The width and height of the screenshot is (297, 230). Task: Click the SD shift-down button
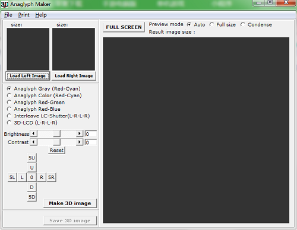[31, 197]
